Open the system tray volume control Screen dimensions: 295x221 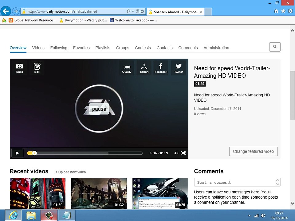pos(263,215)
